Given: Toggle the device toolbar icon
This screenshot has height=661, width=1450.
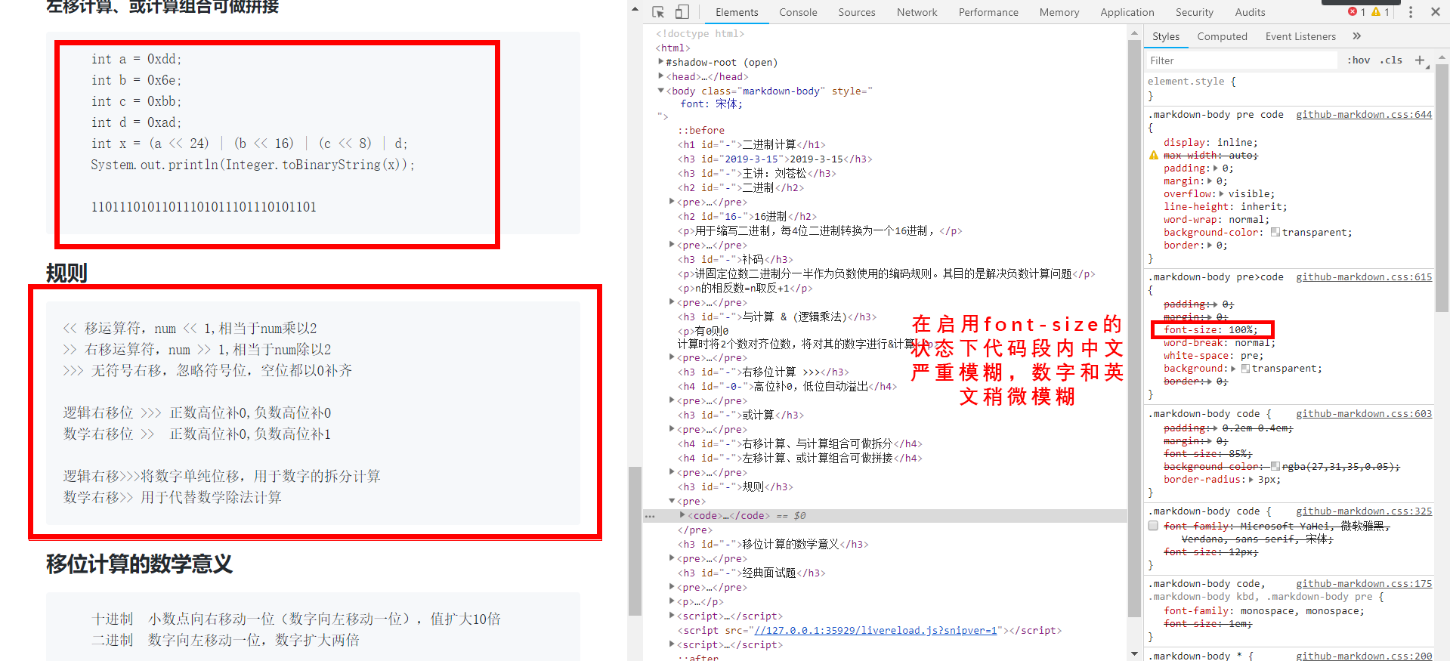Looking at the screenshot, I should [682, 12].
